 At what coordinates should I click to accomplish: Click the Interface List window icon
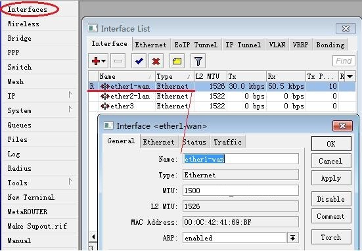coord(93,28)
